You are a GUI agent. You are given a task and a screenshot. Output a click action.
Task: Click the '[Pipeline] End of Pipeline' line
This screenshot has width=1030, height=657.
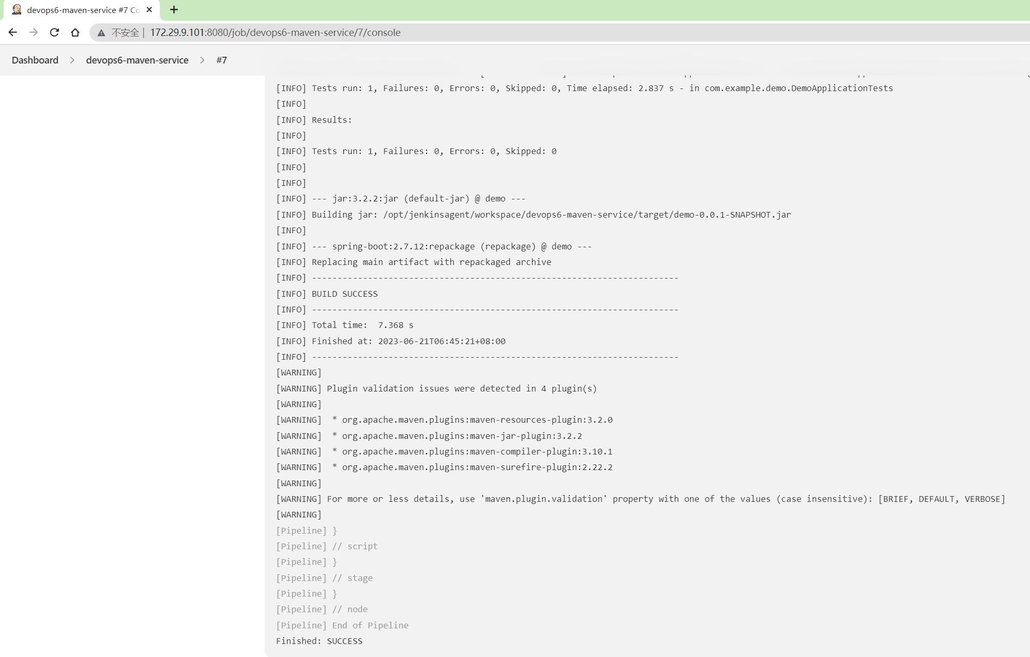(342, 625)
